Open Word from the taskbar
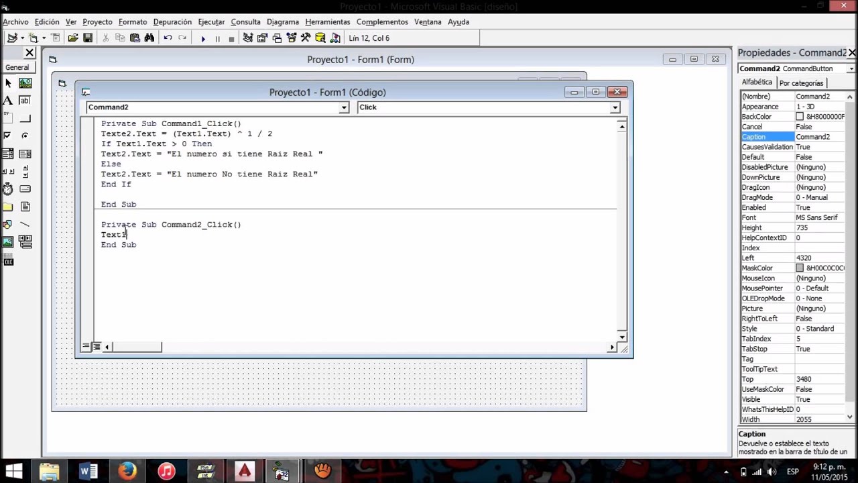This screenshot has width=858, height=483. pyautogui.click(x=88, y=472)
